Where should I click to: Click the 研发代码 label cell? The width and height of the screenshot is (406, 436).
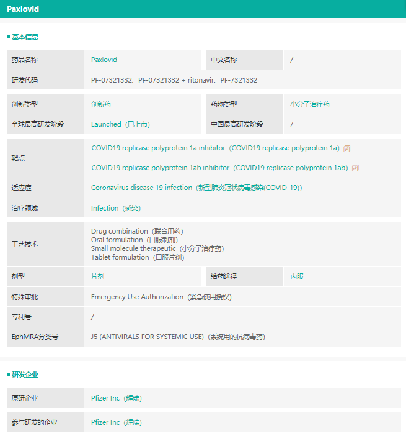(x=45, y=80)
